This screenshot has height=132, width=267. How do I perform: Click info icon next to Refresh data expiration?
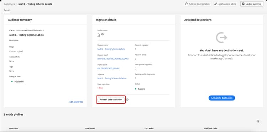(127, 100)
